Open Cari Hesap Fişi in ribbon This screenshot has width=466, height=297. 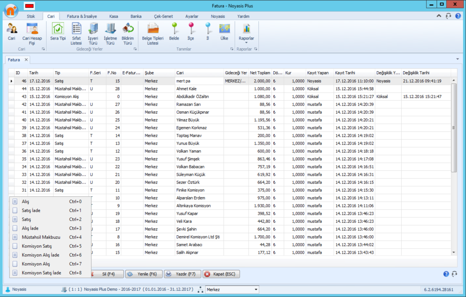coord(32,34)
